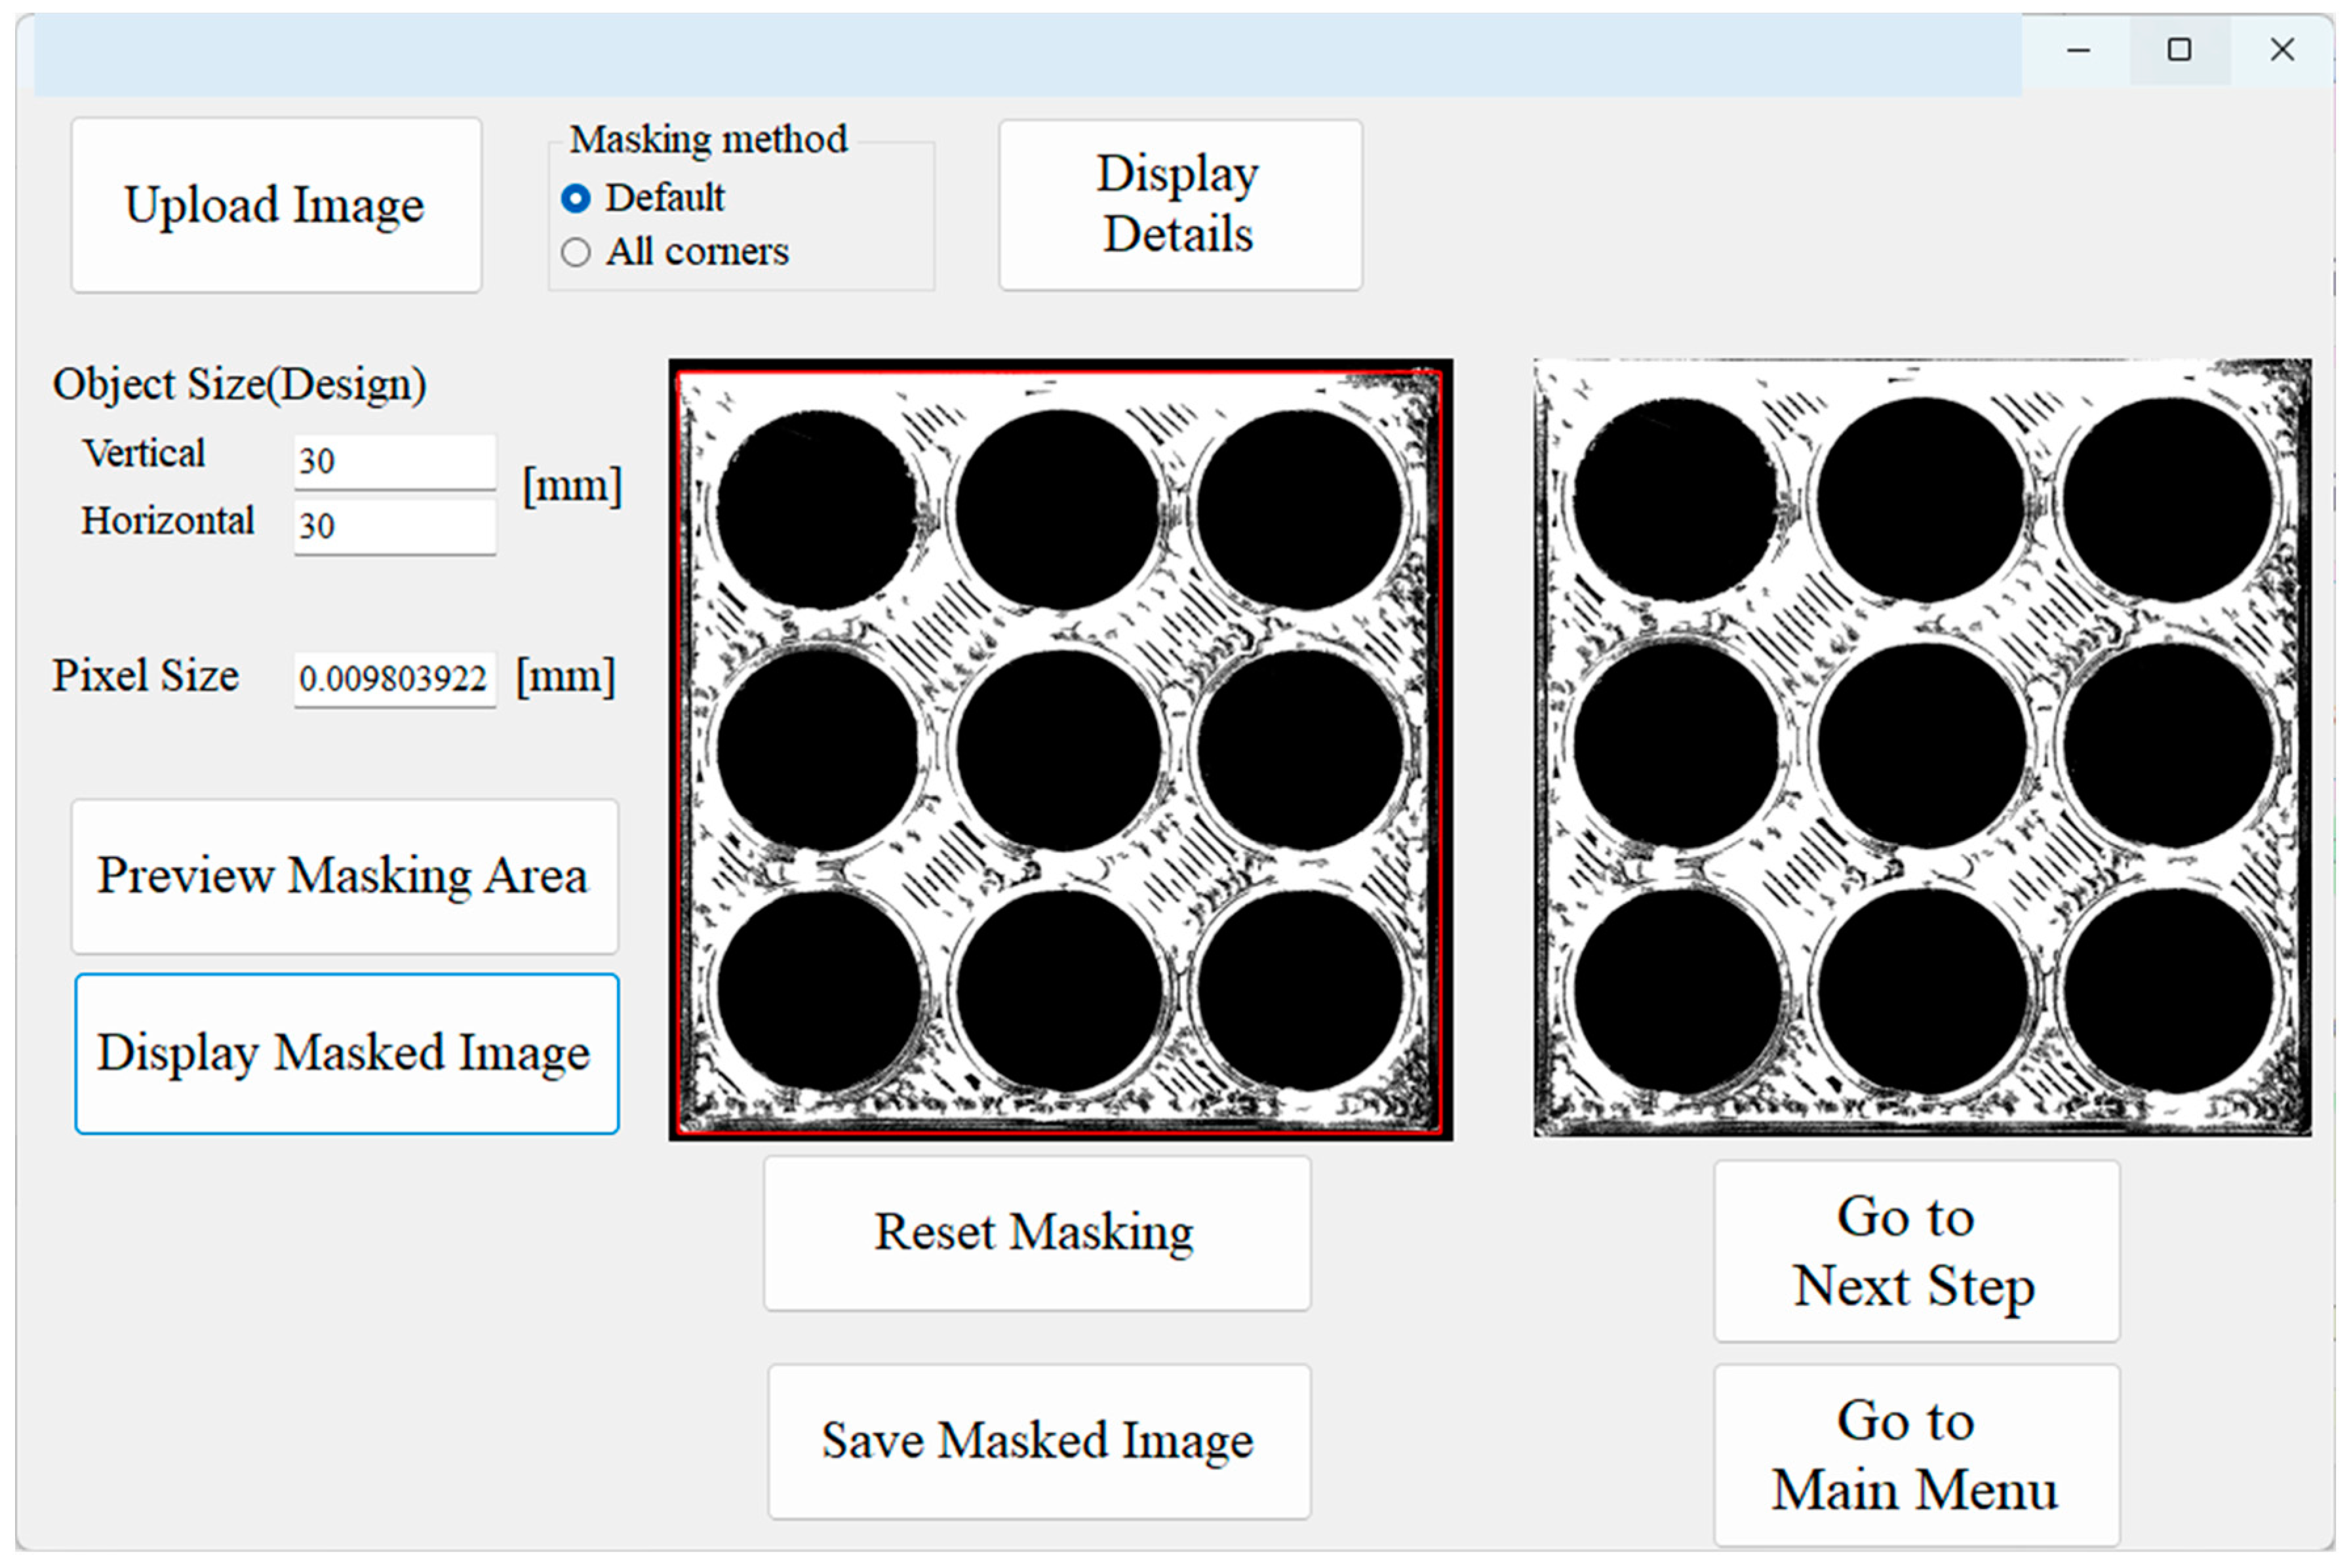Screen dimensions: 2349x1568
Task: Select the Default masking method
Action: [576, 198]
